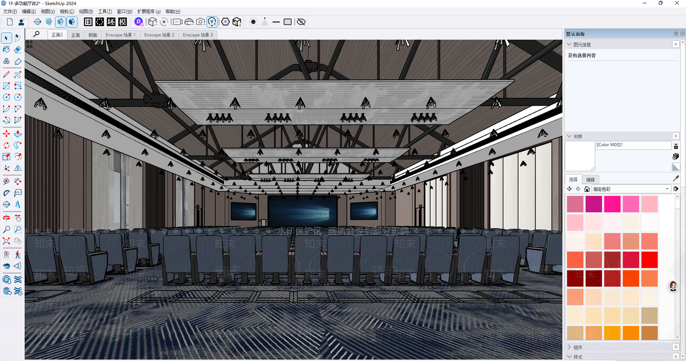This screenshot has height=361, width=686.
Task: Click the material preview thumbnail
Action: click(x=580, y=156)
